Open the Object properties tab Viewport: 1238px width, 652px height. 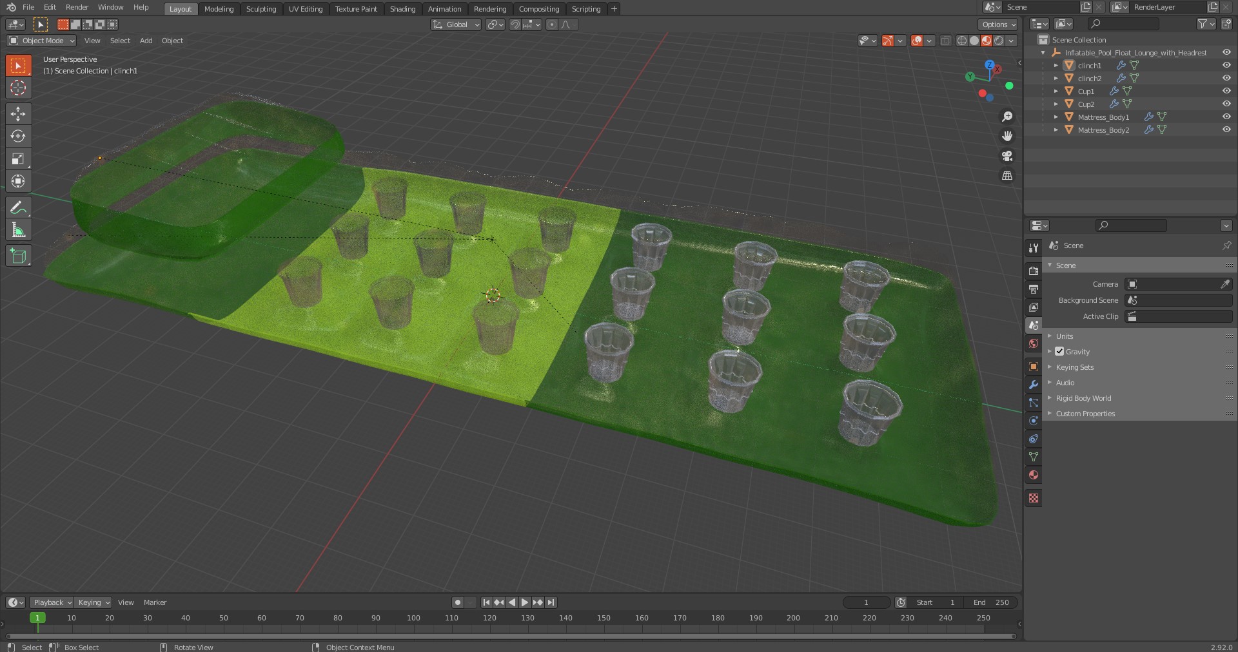[x=1034, y=367]
